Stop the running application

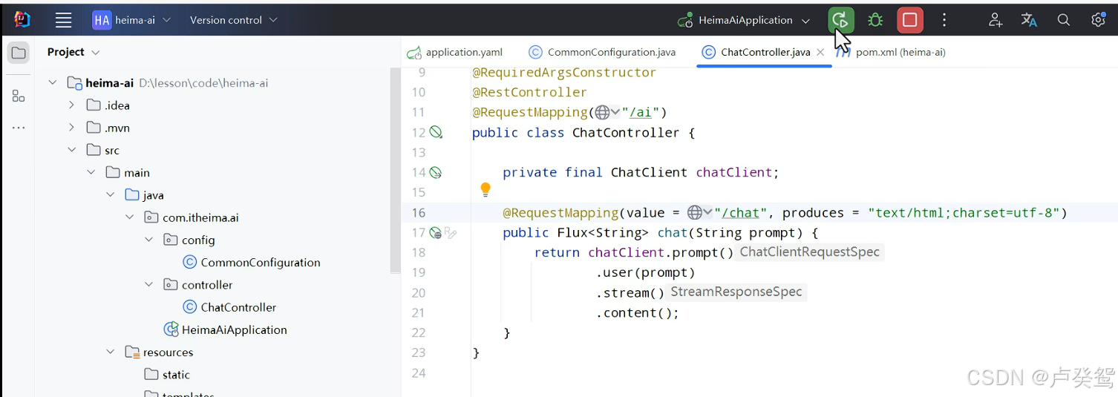coord(910,20)
